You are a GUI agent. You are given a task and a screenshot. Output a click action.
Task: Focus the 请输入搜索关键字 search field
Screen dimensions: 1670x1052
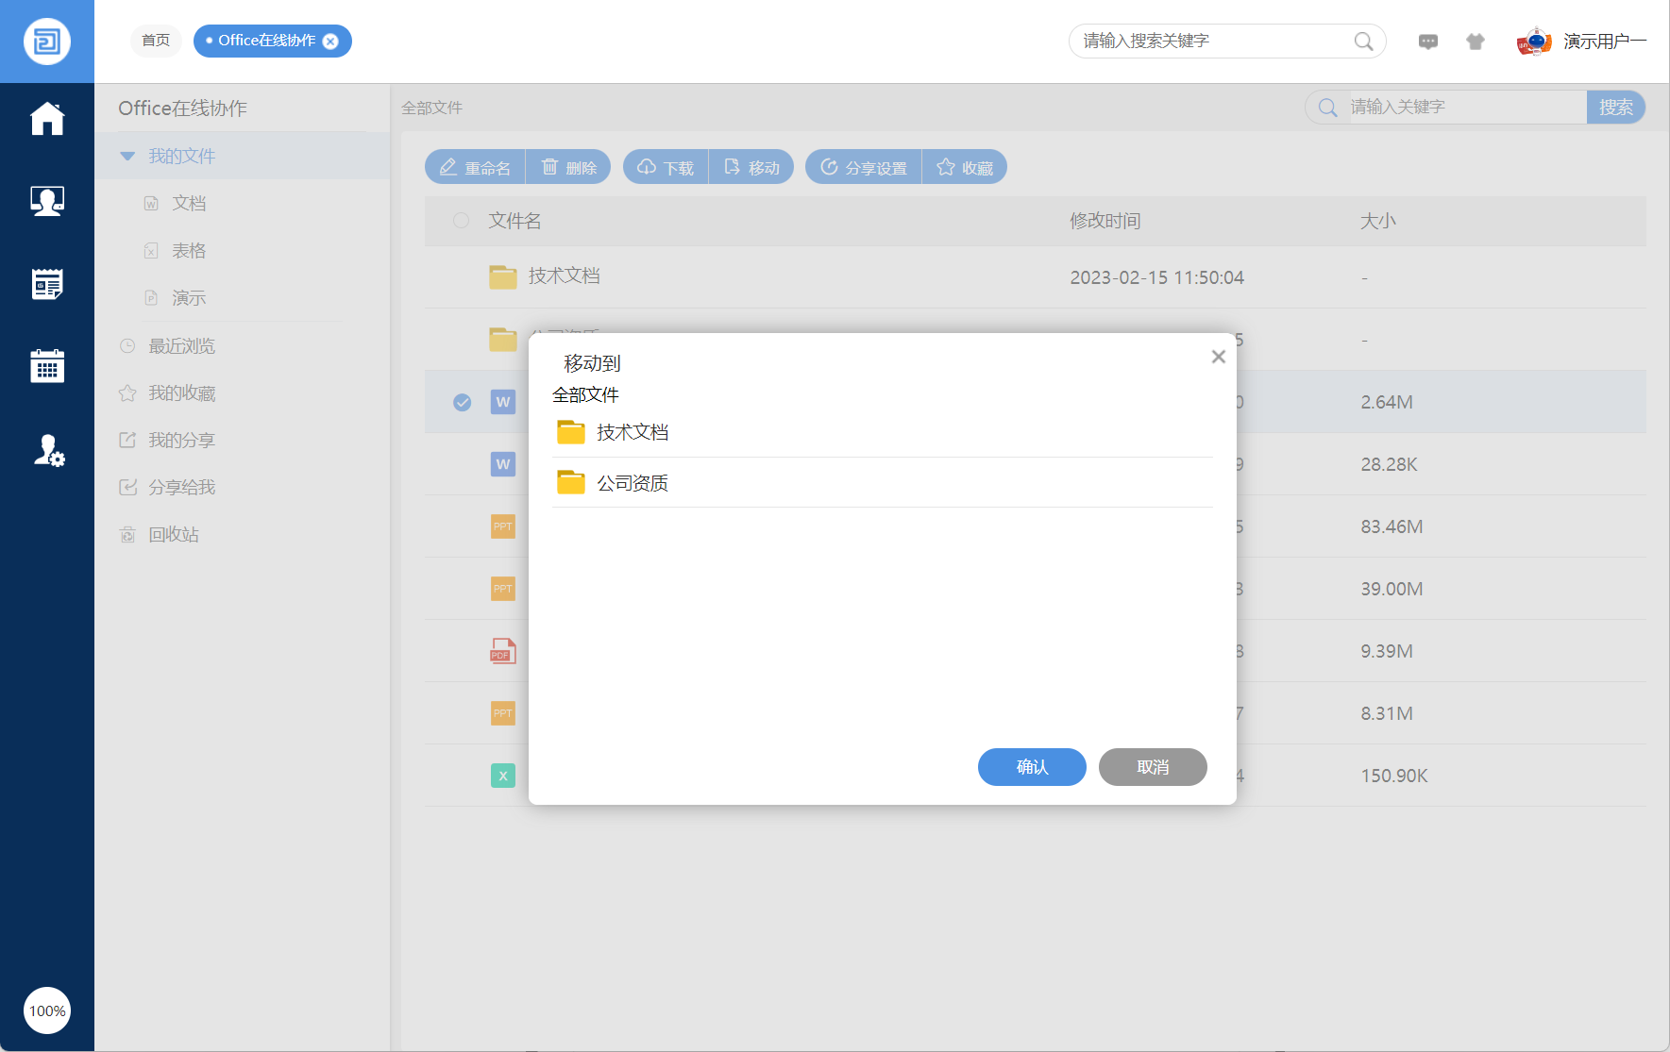point(1213,42)
